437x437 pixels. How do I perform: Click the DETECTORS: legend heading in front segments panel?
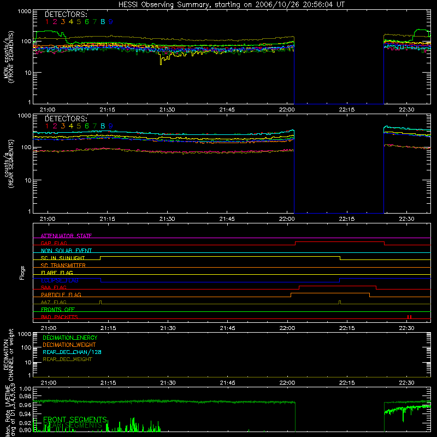point(66,14)
